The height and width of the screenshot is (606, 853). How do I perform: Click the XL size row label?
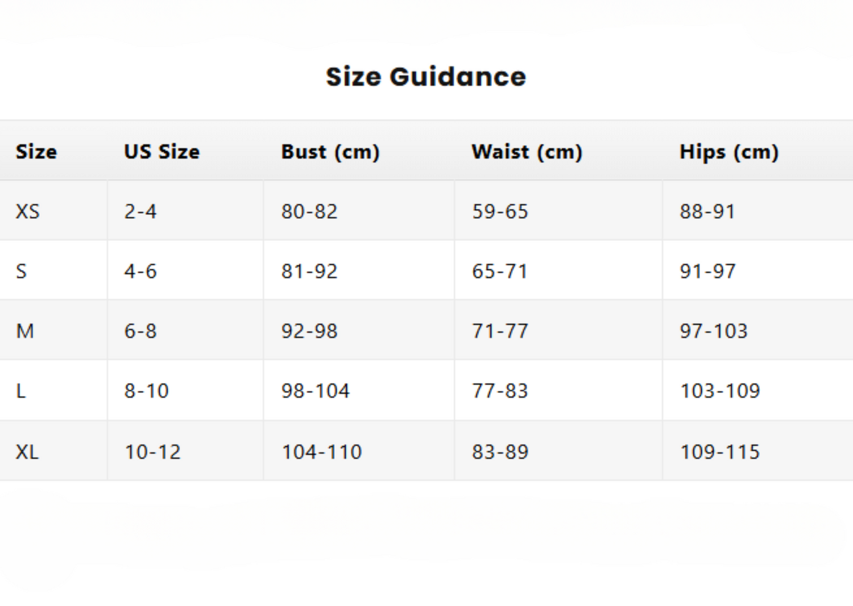coord(27,452)
